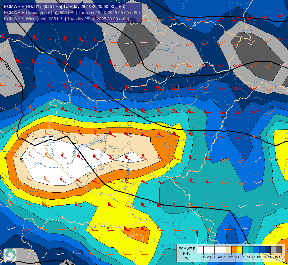
Task: Pick the orange 55-60 legend swatch
Action: point(234,250)
